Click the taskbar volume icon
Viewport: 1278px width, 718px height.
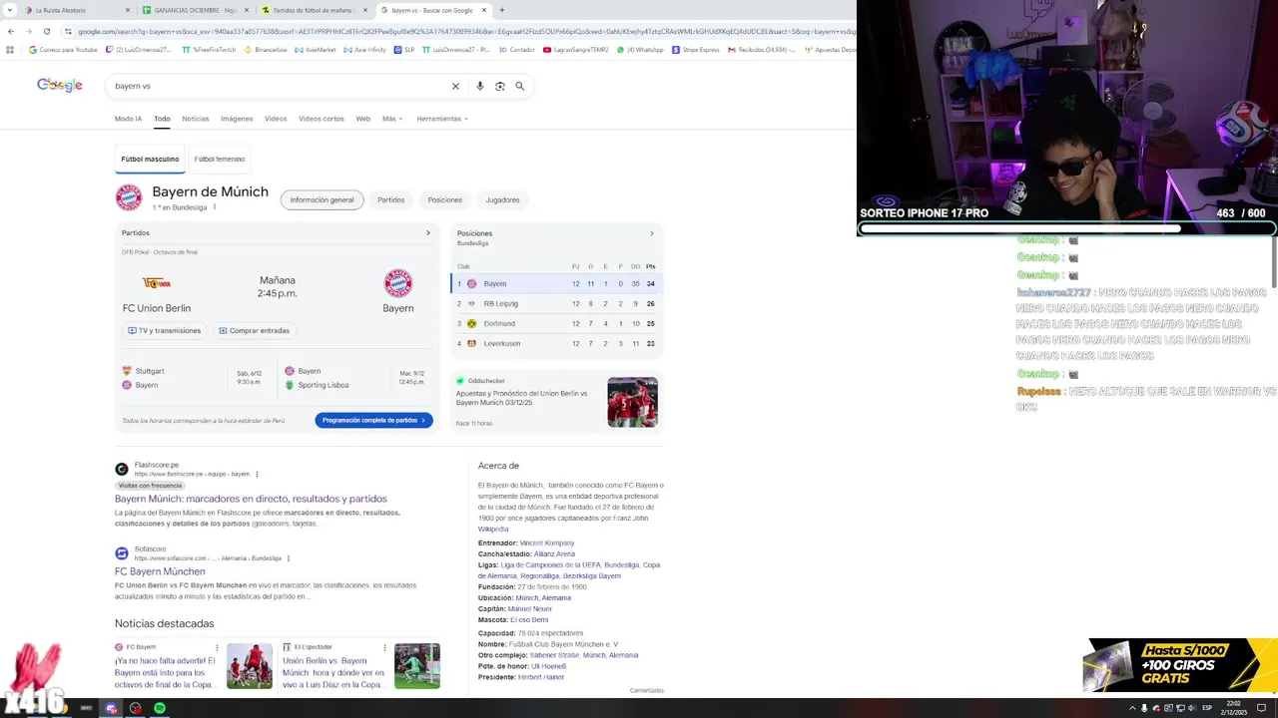click(x=1190, y=708)
